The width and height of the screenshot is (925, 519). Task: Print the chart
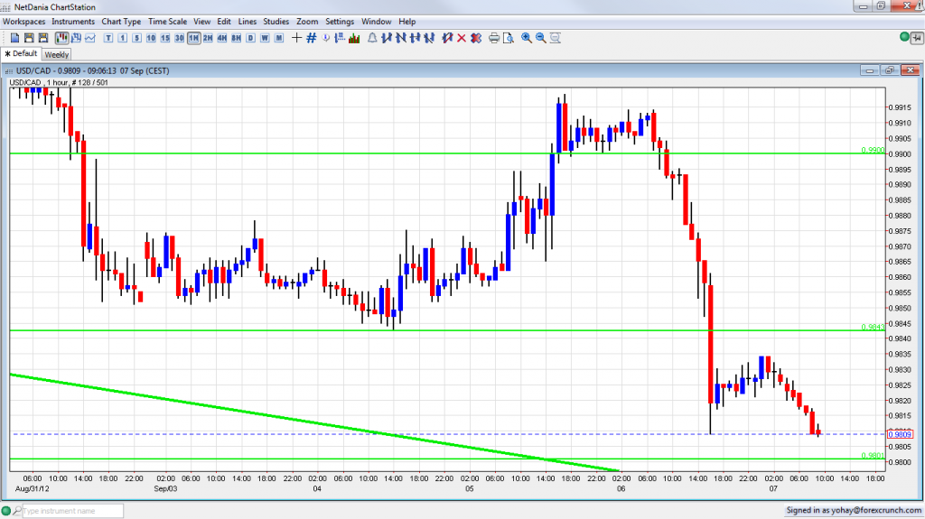[x=494, y=38]
